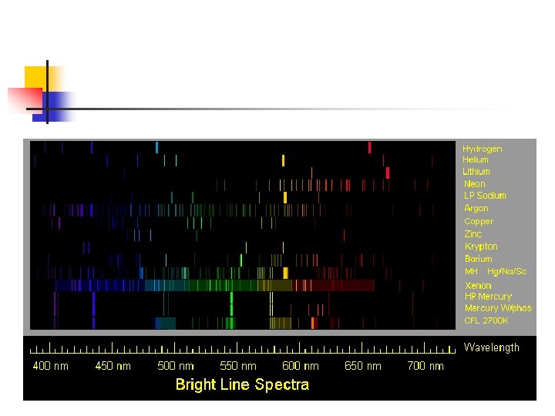Click the 700 nm scale label
Viewport: 555px width, 416px height.
425,366
